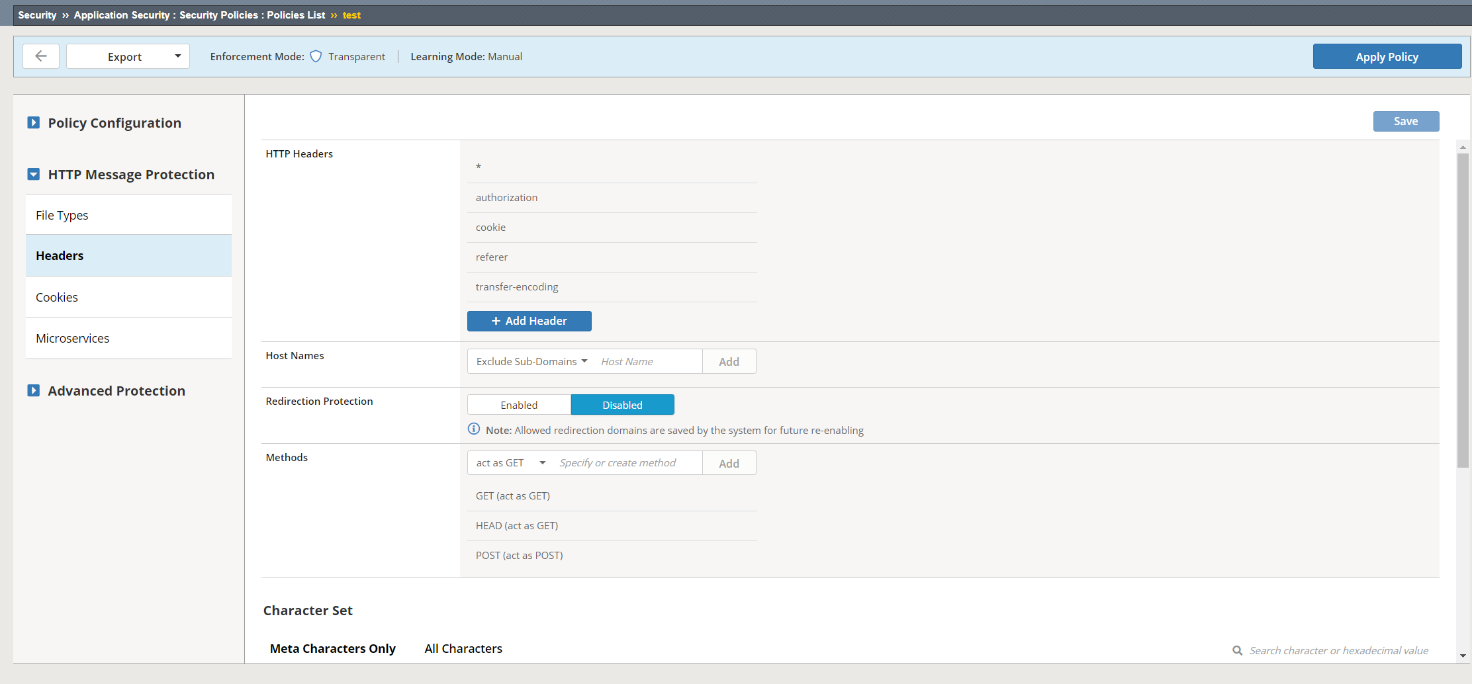
Task: Select Headers in the sidebar
Action: [128, 255]
